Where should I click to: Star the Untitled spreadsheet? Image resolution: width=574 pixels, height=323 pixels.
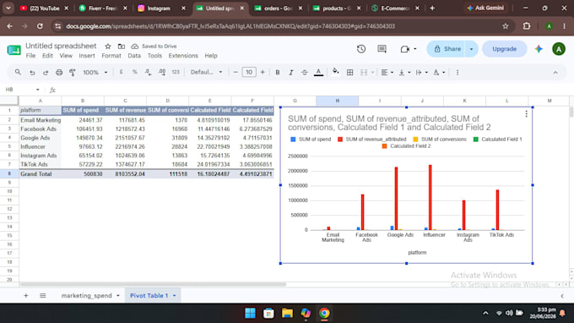coord(108,47)
